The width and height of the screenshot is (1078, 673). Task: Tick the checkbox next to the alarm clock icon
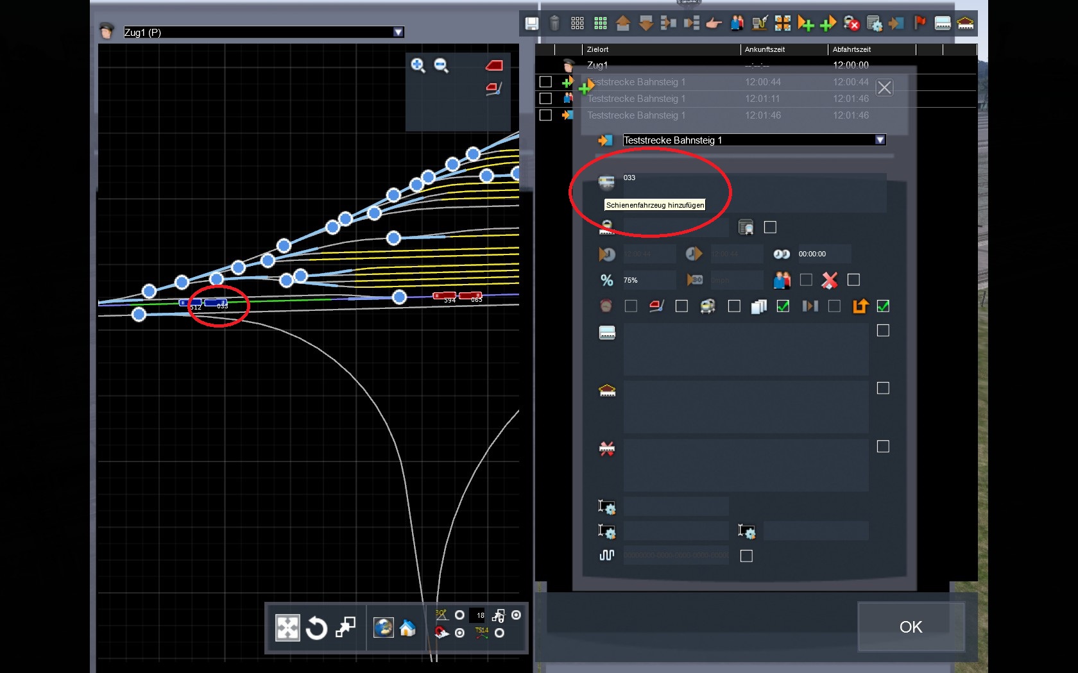coord(631,306)
